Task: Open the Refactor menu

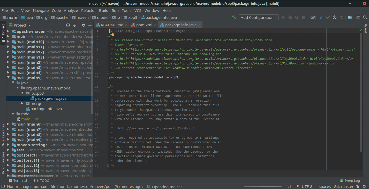Action: pyautogui.click(x=88, y=11)
